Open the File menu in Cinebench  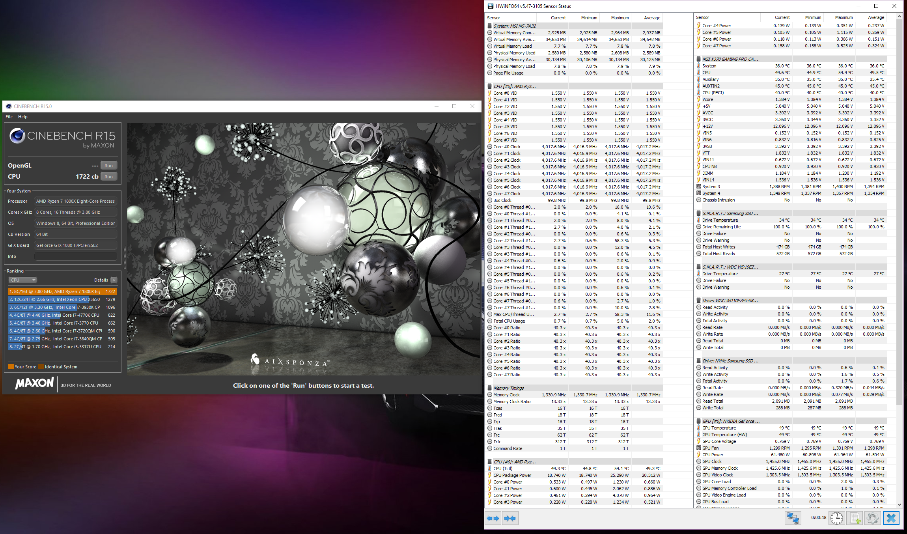coord(9,117)
